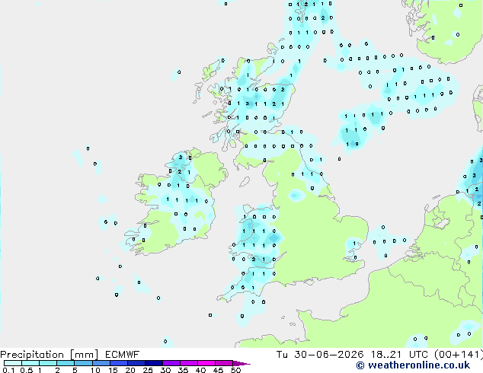This screenshot has height=373, width=483.
Task: Open the weatheronline.co.uk link
Action: pyautogui.click(x=413, y=365)
